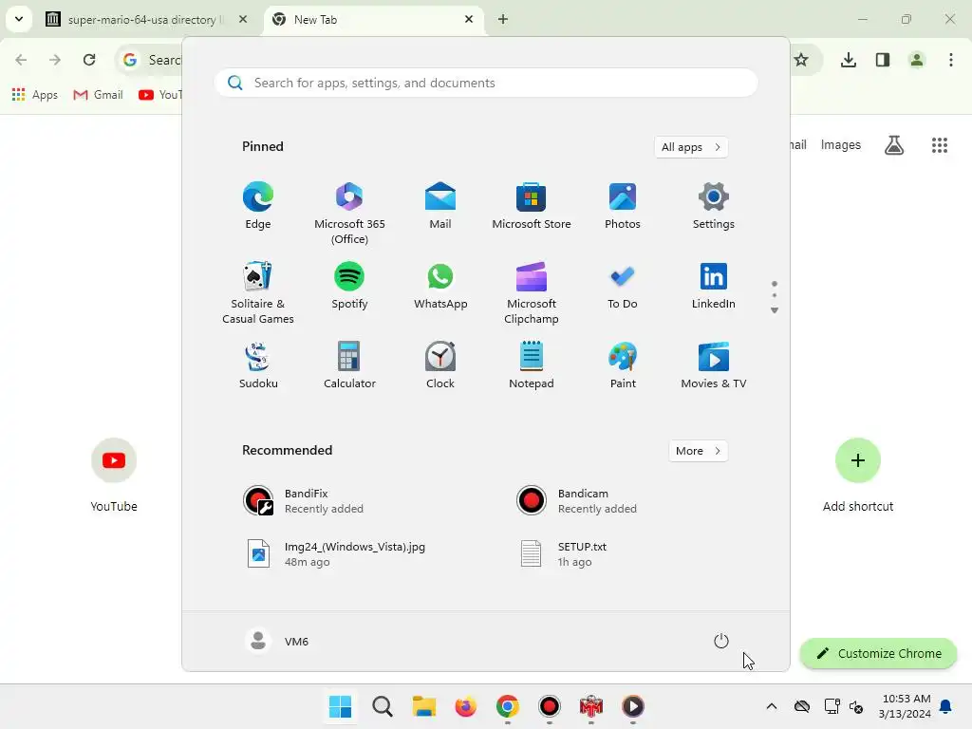Open taskbar Search
The width and height of the screenshot is (972, 729).
(383, 706)
